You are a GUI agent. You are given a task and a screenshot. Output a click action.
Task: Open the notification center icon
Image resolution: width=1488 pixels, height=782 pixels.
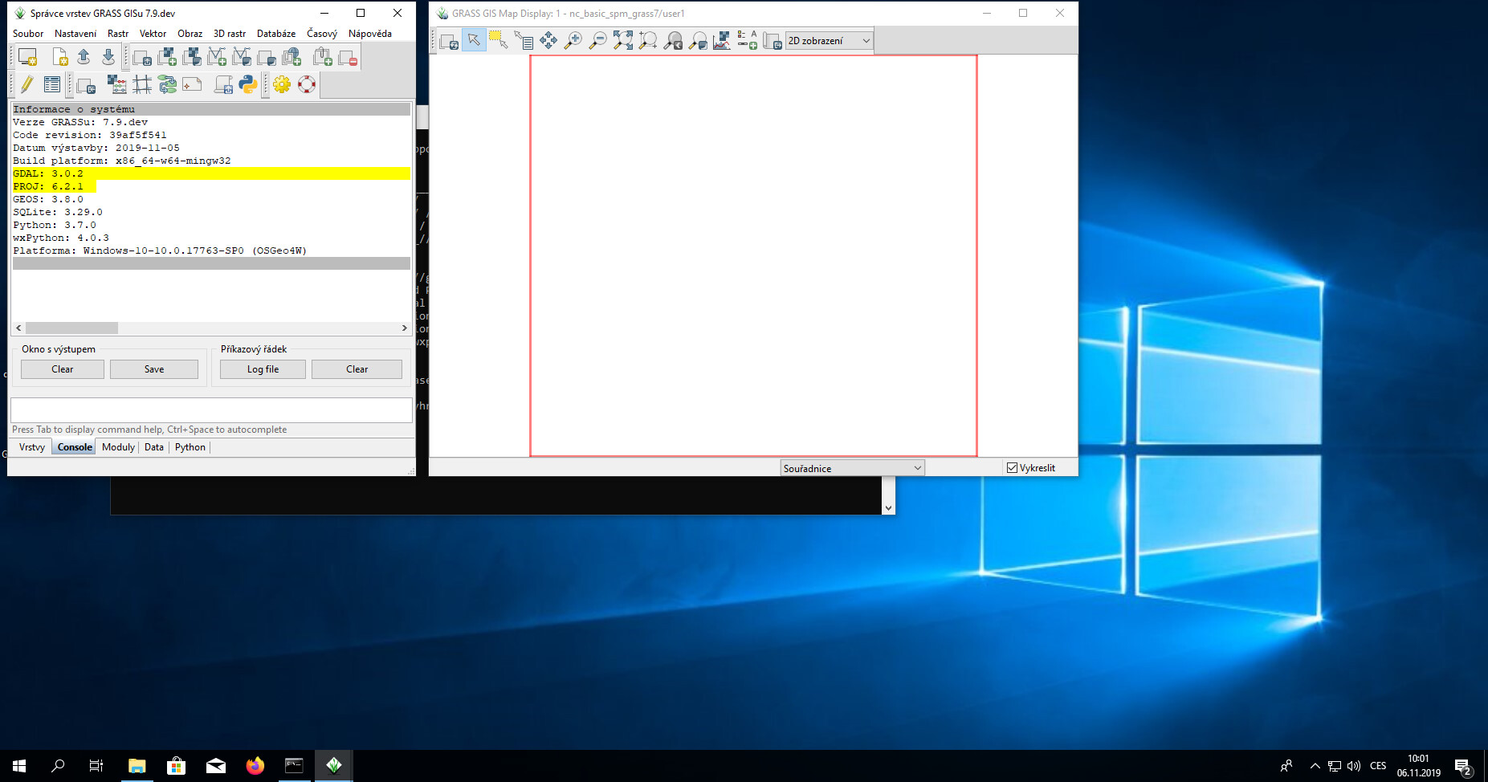click(x=1463, y=766)
